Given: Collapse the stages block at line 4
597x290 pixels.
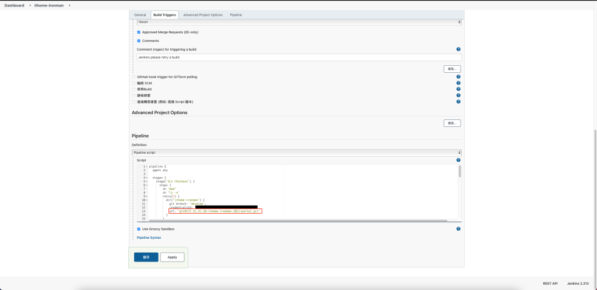Looking at the screenshot, I should 147,178.
